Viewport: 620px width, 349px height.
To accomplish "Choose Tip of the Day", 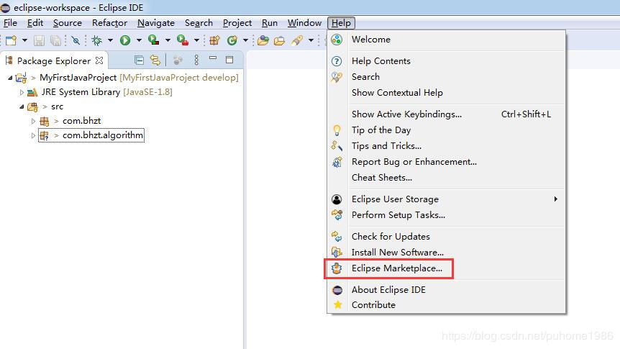I will click(447, 130).
